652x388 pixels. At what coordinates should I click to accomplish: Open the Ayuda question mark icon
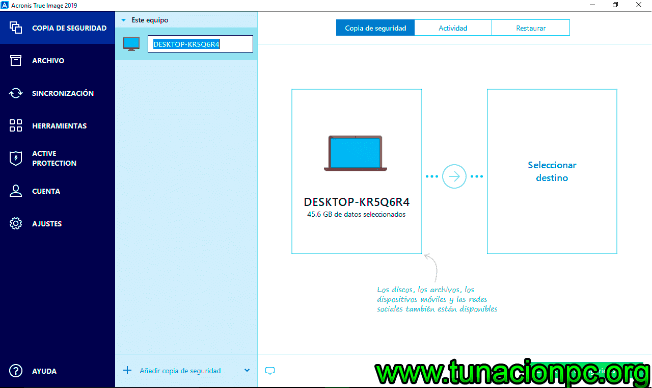[x=16, y=371]
